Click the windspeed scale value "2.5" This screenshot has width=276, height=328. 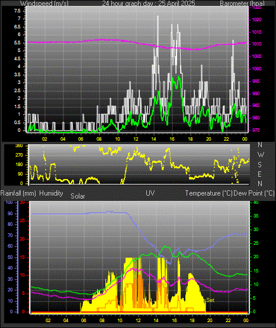pos(17,91)
